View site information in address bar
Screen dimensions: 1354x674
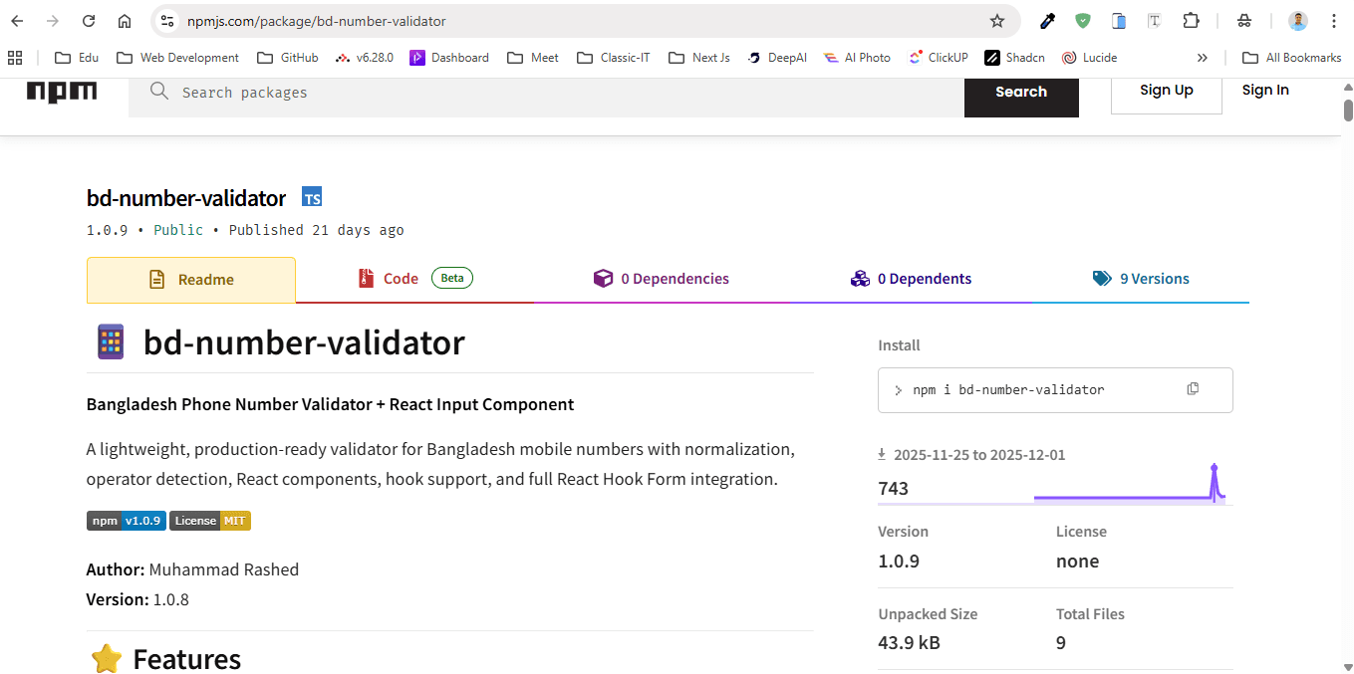coord(167,21)
